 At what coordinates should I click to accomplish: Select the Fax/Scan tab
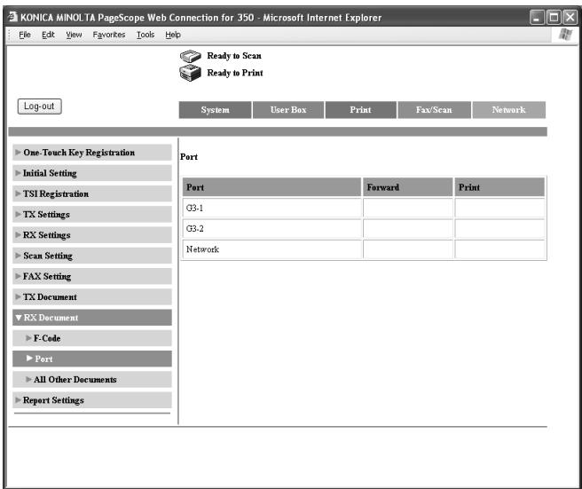click(434, 110)
